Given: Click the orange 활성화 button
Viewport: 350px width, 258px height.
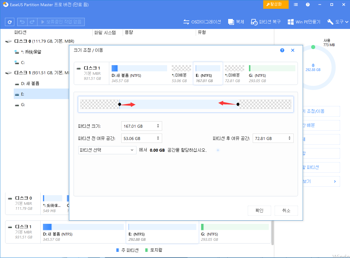Looking at the screenshot, I should click(x=276, y=4).
